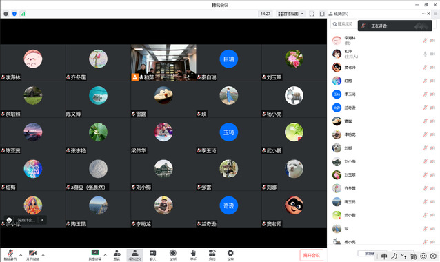
Task: Open the invite participants icon
Action: pyautogui.click(x=117, y=254)
